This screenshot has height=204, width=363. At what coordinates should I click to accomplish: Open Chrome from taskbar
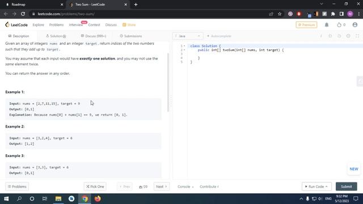pyautogui.click(x=85, y=199)
